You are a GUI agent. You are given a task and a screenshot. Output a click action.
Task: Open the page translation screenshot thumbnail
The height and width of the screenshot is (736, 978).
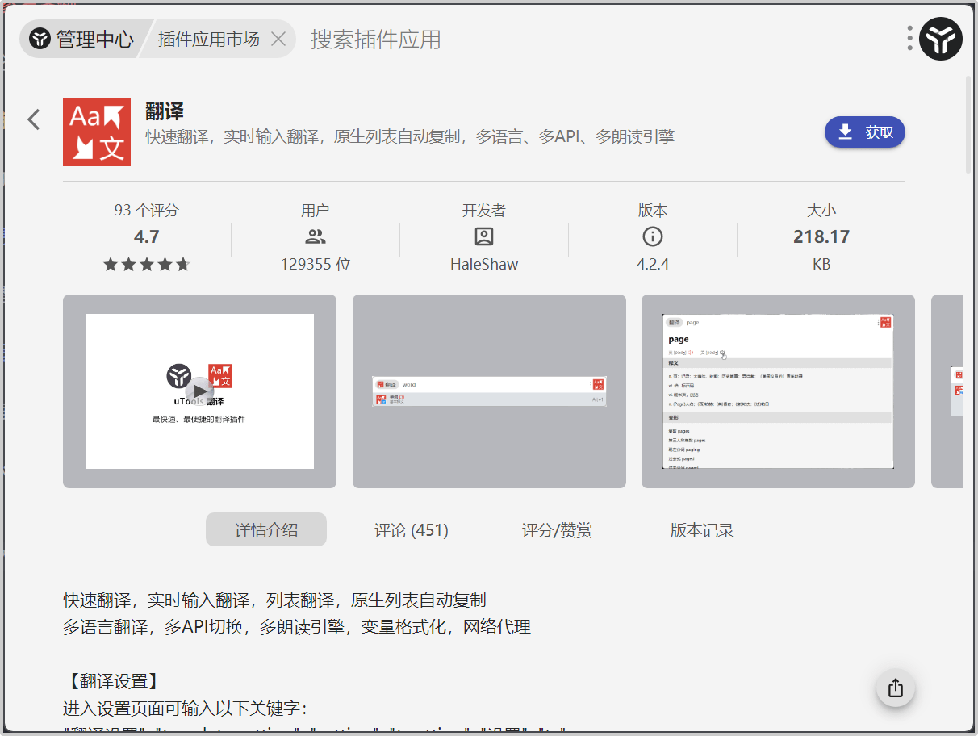click(778, 391)
